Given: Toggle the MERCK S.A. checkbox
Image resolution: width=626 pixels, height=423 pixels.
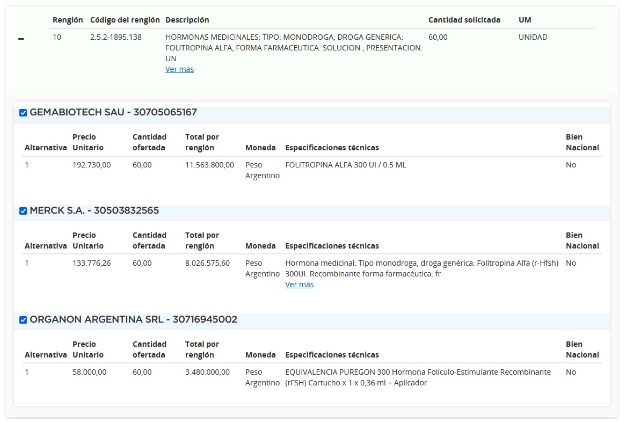Looking at the screenshot, I should [x=23, y=211].
